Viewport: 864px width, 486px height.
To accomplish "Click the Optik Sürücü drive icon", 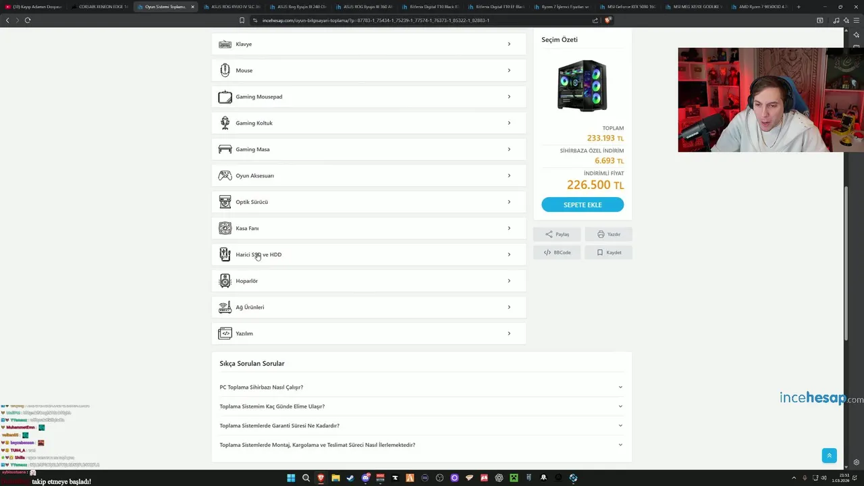I will (x=225, y=202).
